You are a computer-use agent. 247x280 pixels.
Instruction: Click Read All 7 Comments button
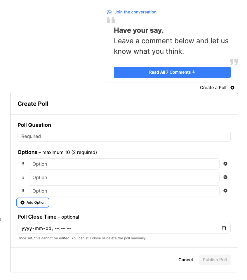coord(172,72)
